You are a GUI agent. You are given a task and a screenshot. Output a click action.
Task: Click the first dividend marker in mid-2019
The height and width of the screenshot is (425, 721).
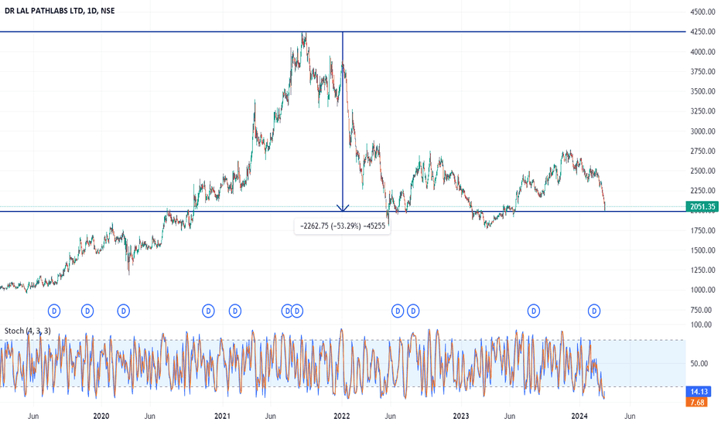point(54,311)
